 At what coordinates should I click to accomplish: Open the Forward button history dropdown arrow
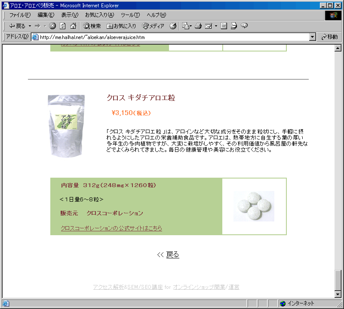(45, 26)
